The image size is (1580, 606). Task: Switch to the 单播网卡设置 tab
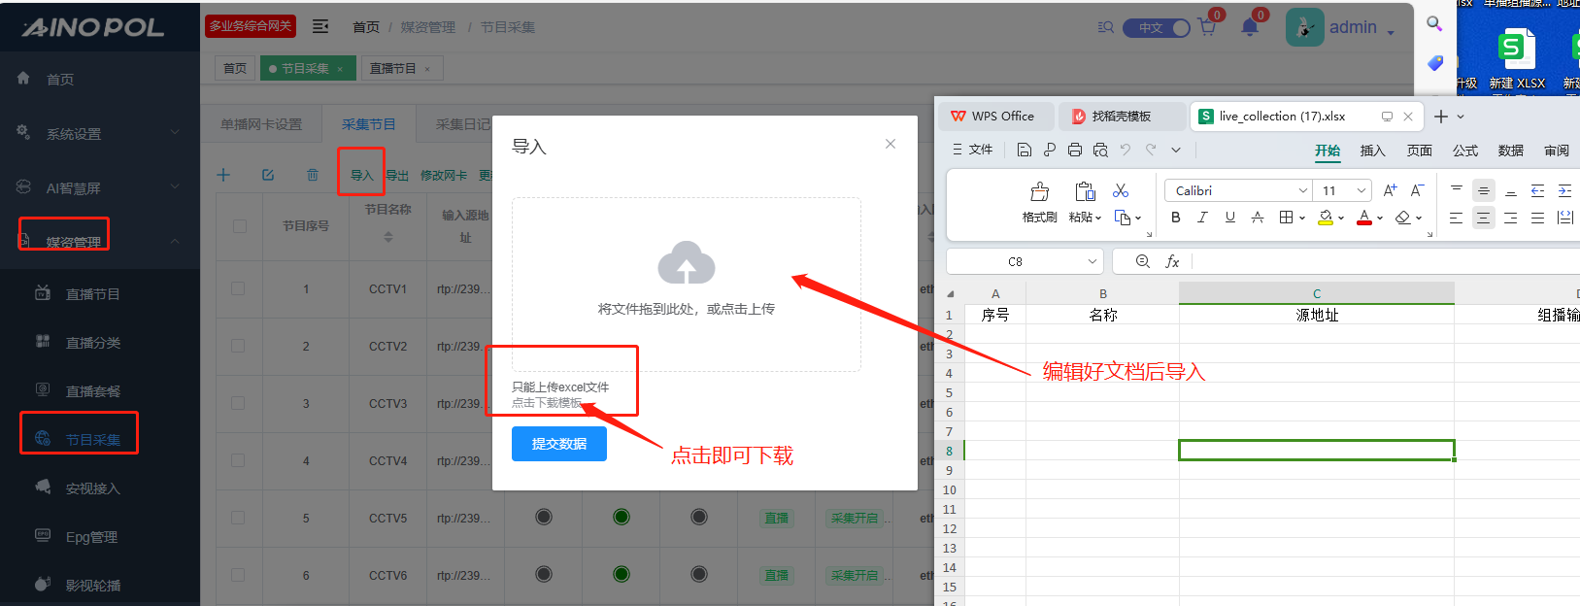[x=261, y=124]
